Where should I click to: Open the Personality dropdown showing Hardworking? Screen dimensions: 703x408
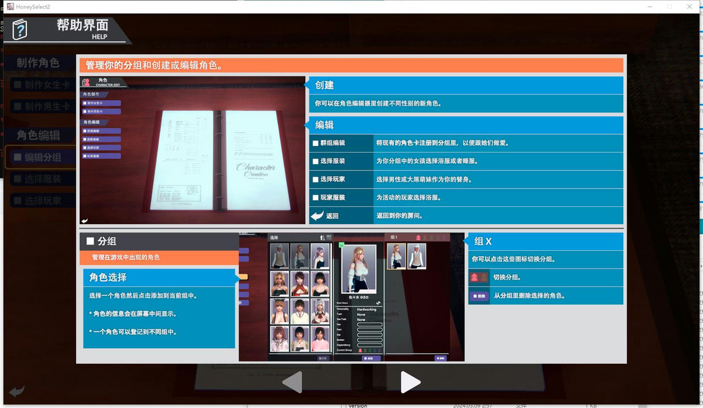pyautogui.click(x=367, y=308)
